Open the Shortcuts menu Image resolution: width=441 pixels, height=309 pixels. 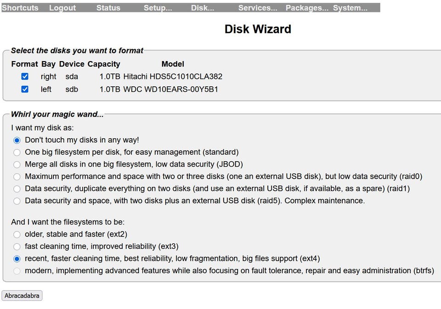(20, 8)
